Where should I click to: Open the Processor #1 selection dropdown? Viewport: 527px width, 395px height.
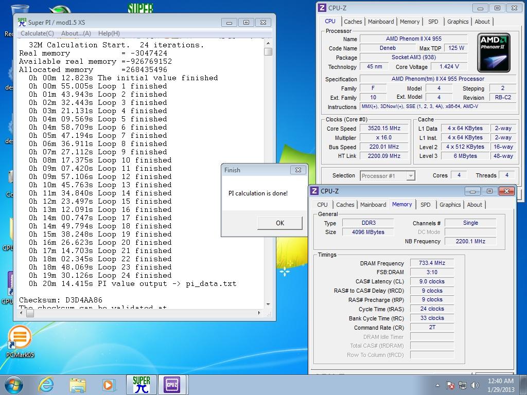click(388, 176)
